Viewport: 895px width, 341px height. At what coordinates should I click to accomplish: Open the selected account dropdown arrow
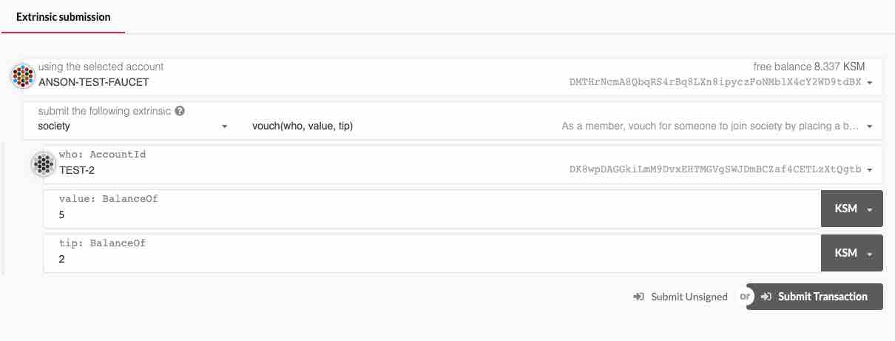[x=869, y=82]
